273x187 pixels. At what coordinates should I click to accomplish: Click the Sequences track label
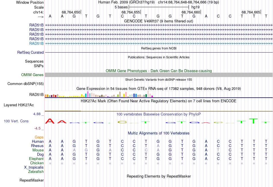pos(34,61)
